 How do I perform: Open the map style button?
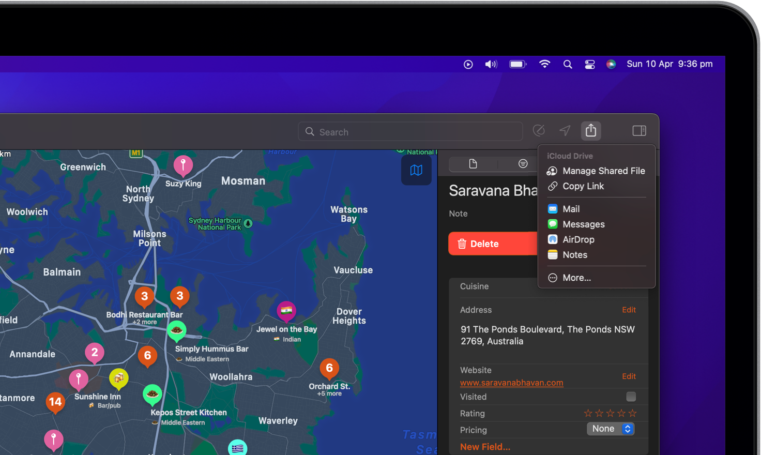(x=416, y=170)
